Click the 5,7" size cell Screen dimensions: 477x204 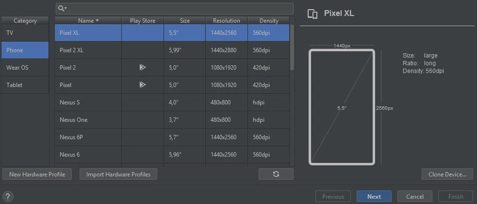(185, 137)
